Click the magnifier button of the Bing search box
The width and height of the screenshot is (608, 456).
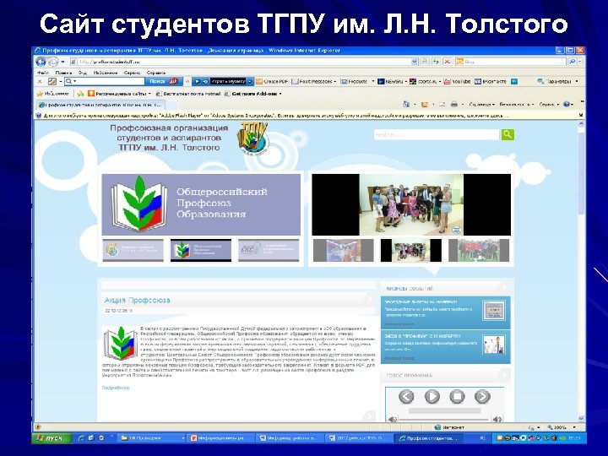point(573,62)
